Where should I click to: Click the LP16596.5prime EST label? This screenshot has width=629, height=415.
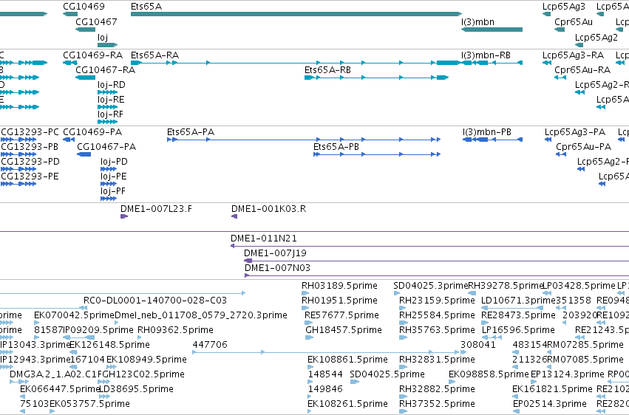point(518,330)
